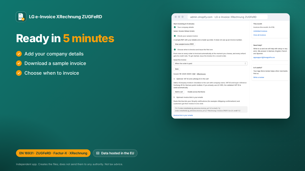This screenshot has width=305, height=171.
Task: Click the Add to cart button
Action: tap(179, 92)
